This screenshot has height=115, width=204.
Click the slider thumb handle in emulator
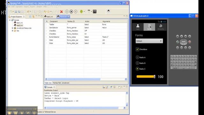(x=154, y=77)
